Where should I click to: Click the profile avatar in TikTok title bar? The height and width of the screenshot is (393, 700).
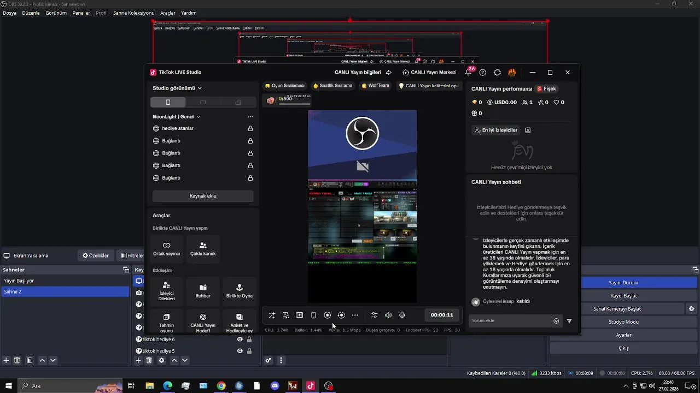512,72
